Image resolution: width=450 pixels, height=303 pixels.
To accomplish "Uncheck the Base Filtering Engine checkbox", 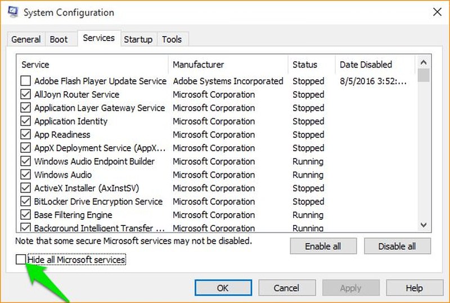I will point(25,215).
